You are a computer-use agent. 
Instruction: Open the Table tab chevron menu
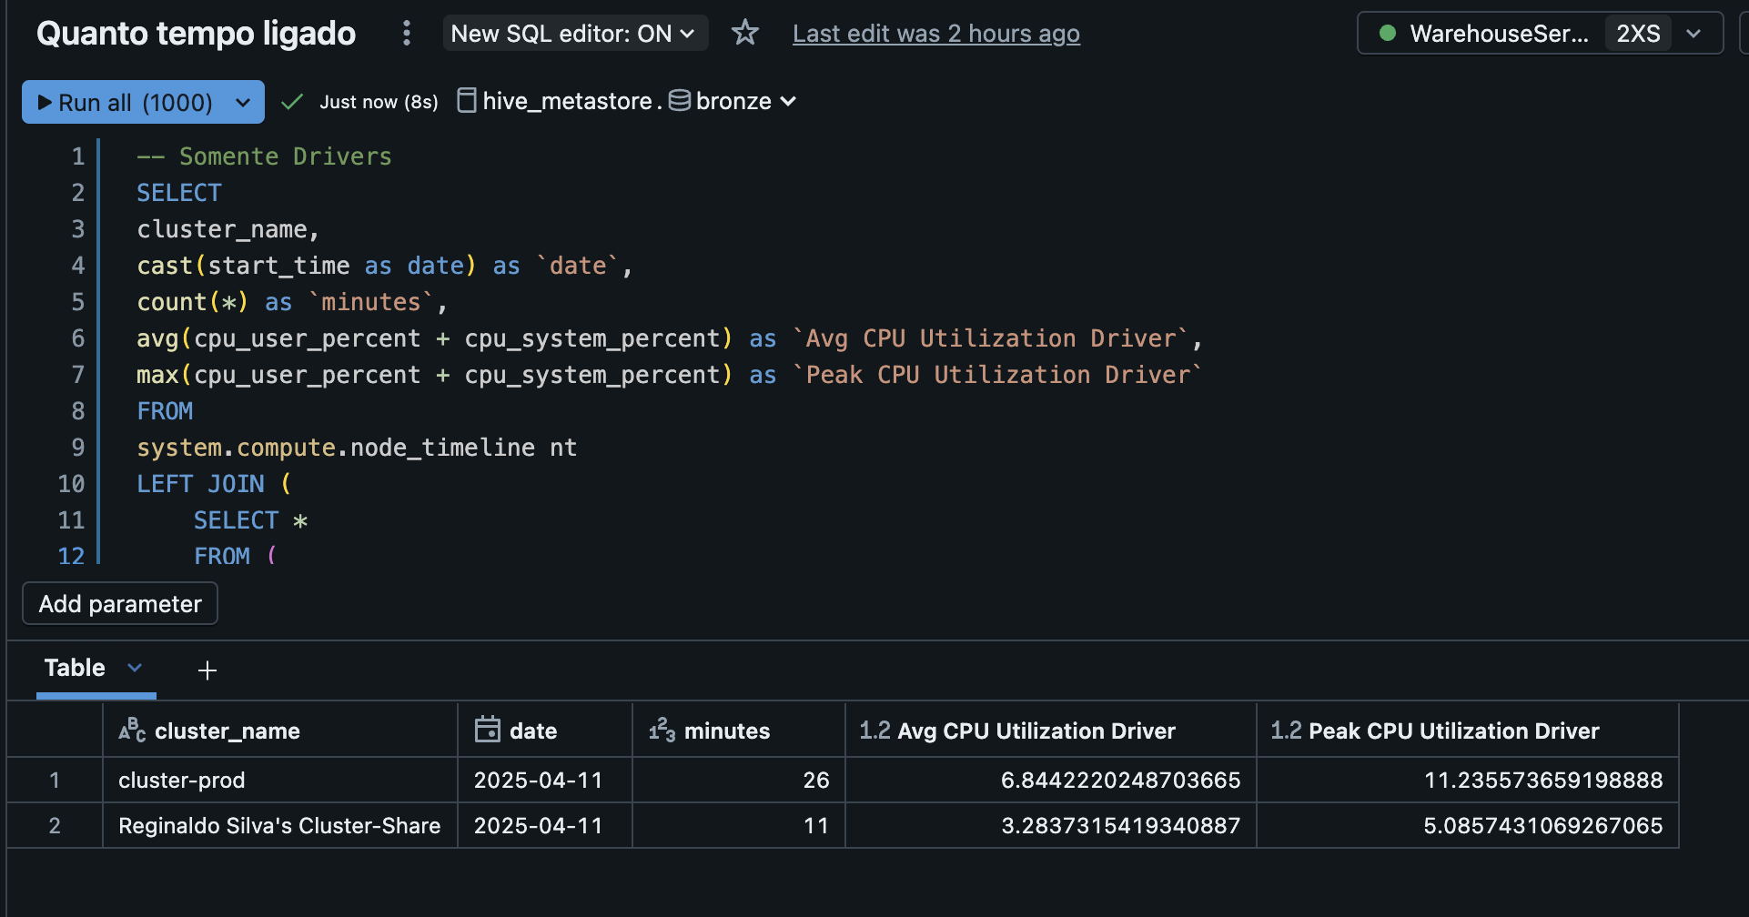135,668
